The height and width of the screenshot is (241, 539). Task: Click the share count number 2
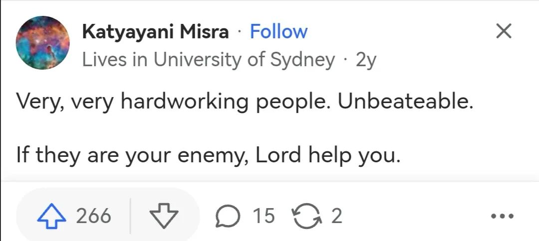(337, 217)
